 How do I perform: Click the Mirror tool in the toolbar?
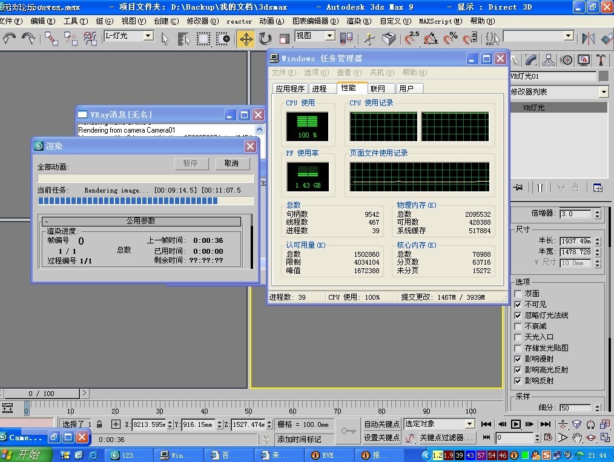click(x=588, y=38)
